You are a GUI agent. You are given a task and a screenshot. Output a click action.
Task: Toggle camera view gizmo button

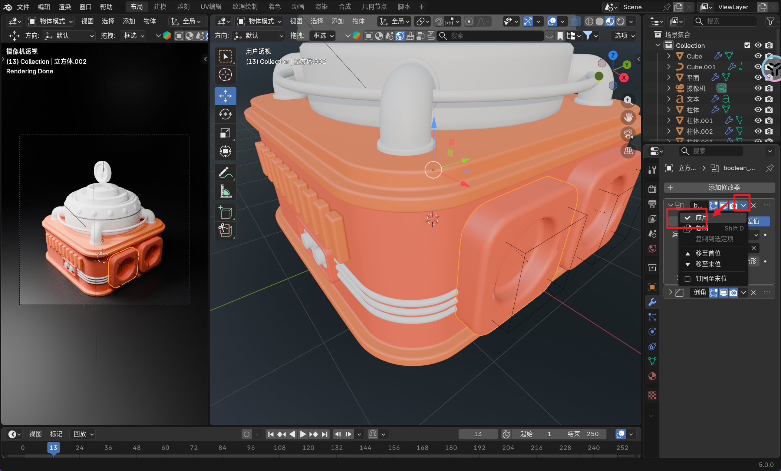(628, 134)
